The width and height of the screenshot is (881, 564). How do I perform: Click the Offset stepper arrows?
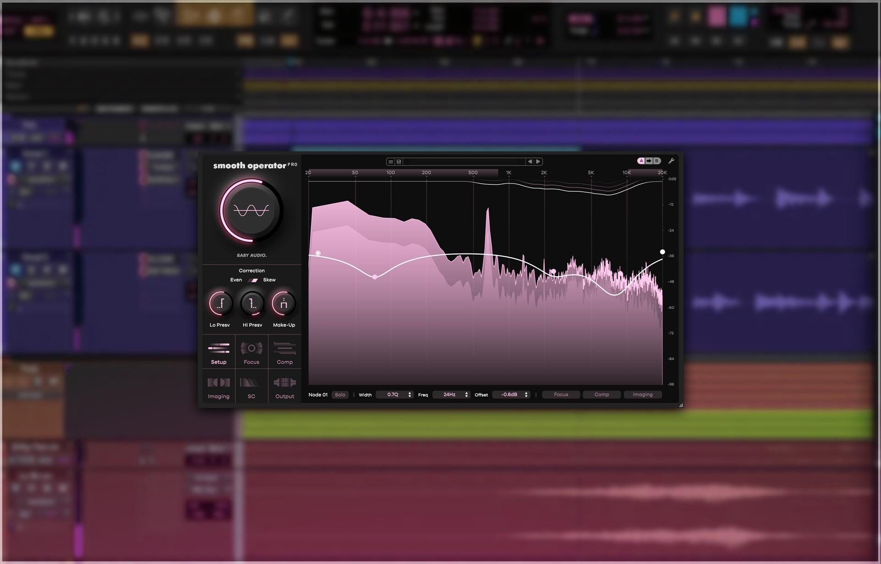[526, 395]
